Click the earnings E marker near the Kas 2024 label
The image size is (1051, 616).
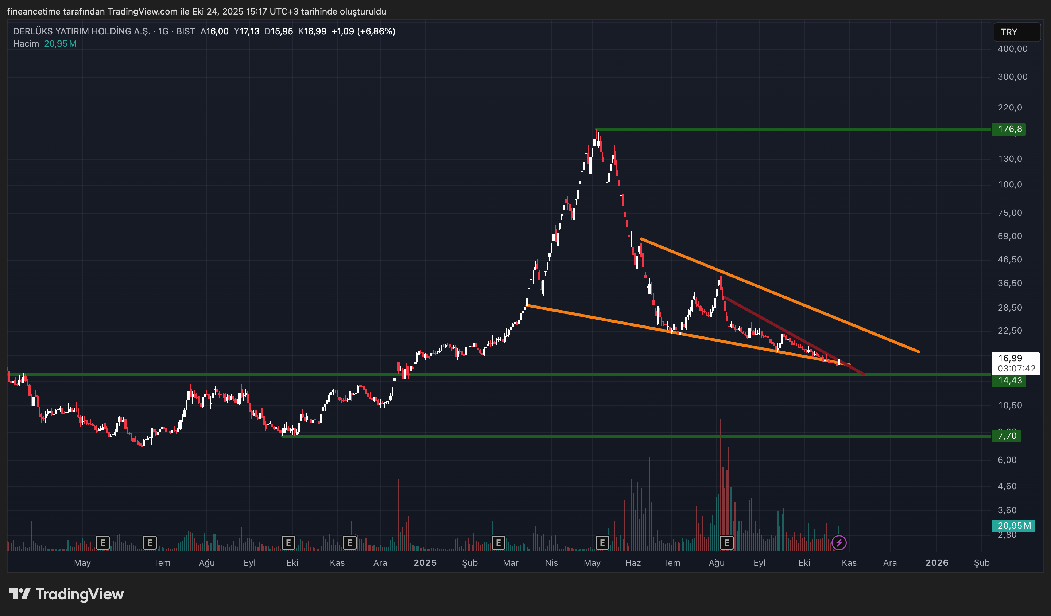[x=349, y=543]
